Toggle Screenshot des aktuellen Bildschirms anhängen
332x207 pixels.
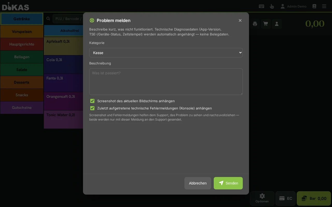click(x=92, y=101)
